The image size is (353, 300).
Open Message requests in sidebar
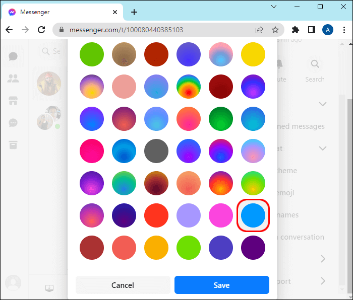[13, 123]
